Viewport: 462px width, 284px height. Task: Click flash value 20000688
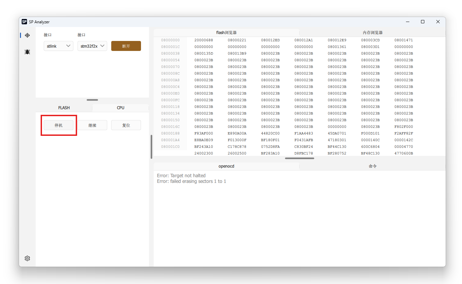[x=204, y=40]
